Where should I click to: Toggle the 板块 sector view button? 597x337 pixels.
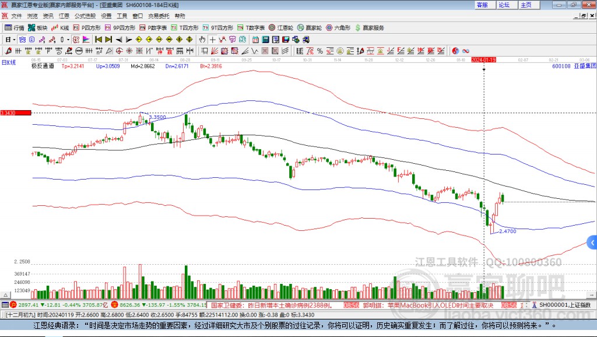pos(37,28)
